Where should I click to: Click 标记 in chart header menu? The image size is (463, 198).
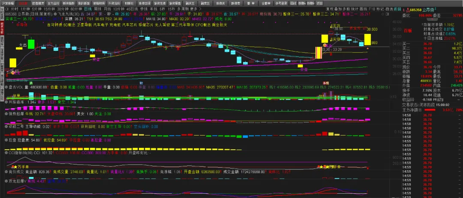[x=380, y=9]
